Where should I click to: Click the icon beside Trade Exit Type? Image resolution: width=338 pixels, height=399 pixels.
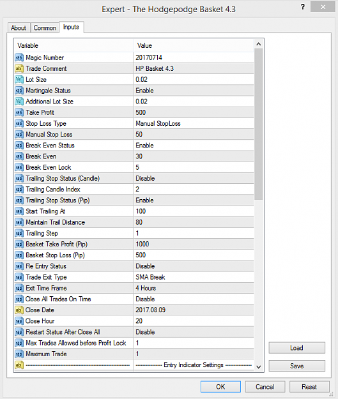(x=19, y=277)
